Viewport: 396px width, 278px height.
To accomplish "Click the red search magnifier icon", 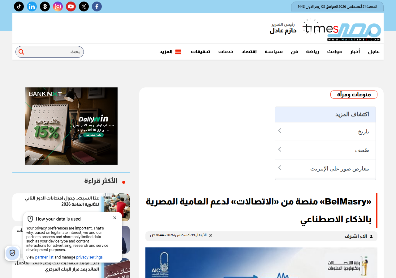I will (21, 52).
